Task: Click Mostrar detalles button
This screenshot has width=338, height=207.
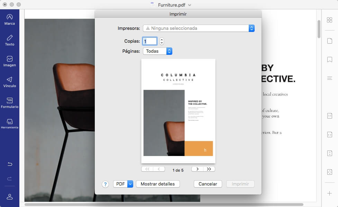Action: [x=158, y=184]
